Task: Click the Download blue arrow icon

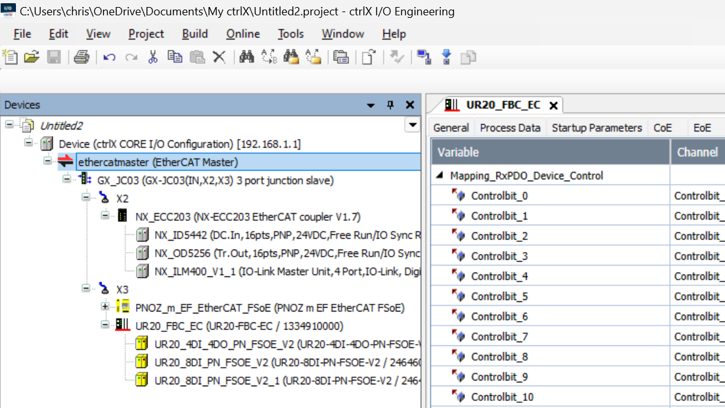Action: coord(446,57)
